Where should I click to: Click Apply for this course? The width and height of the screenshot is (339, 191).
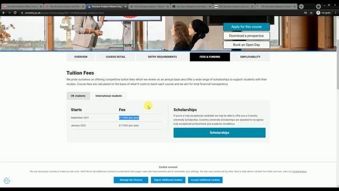tap(246, 27)
